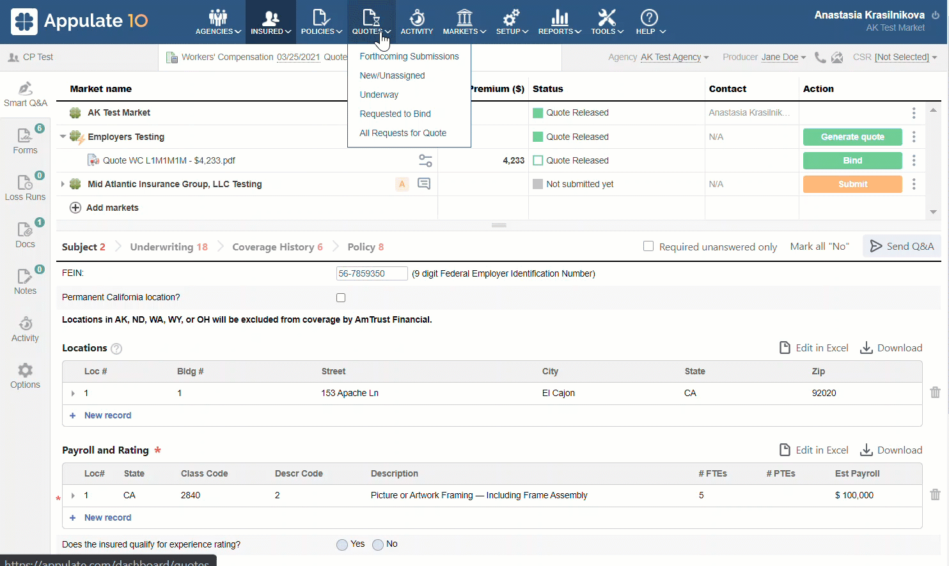Select No for experience rating
Viewport: 949px width, 566px height.
378,544
